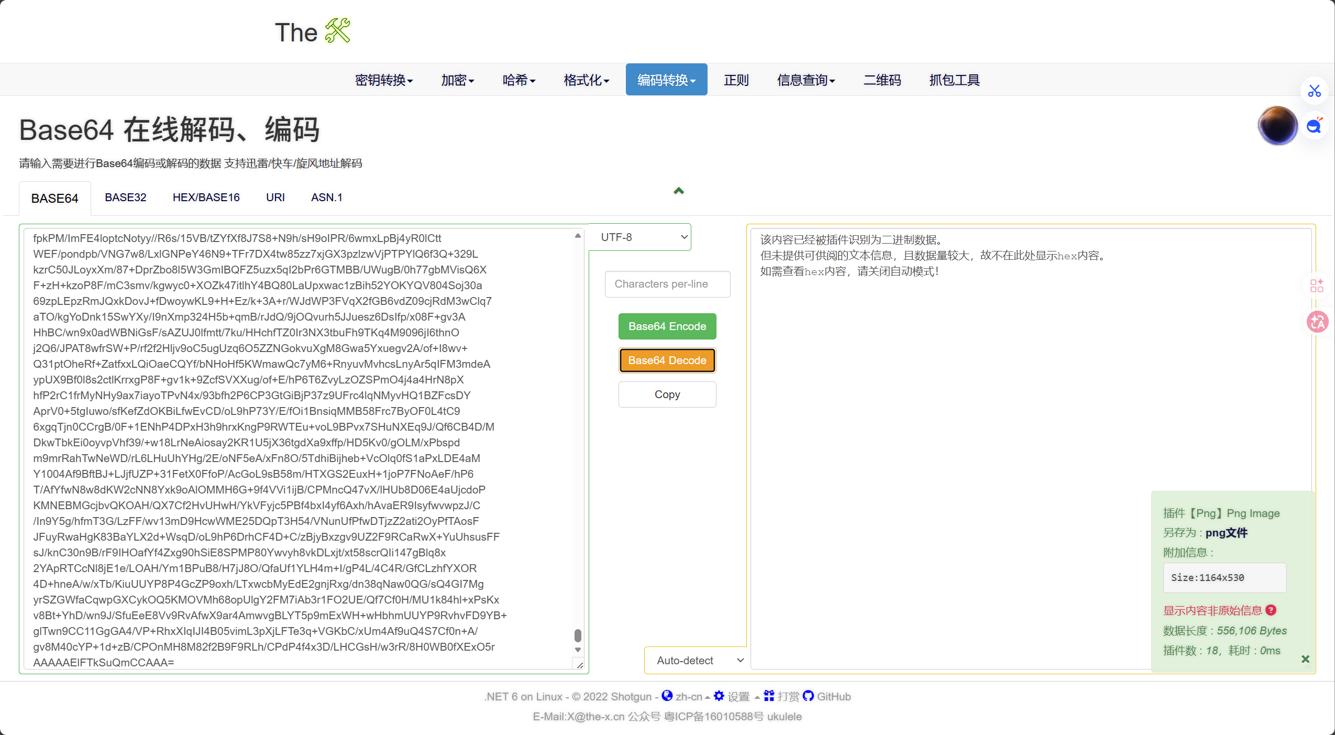Switch to the BASE32 tab
The image size is (1335, 735).
[x=125, y=198]
